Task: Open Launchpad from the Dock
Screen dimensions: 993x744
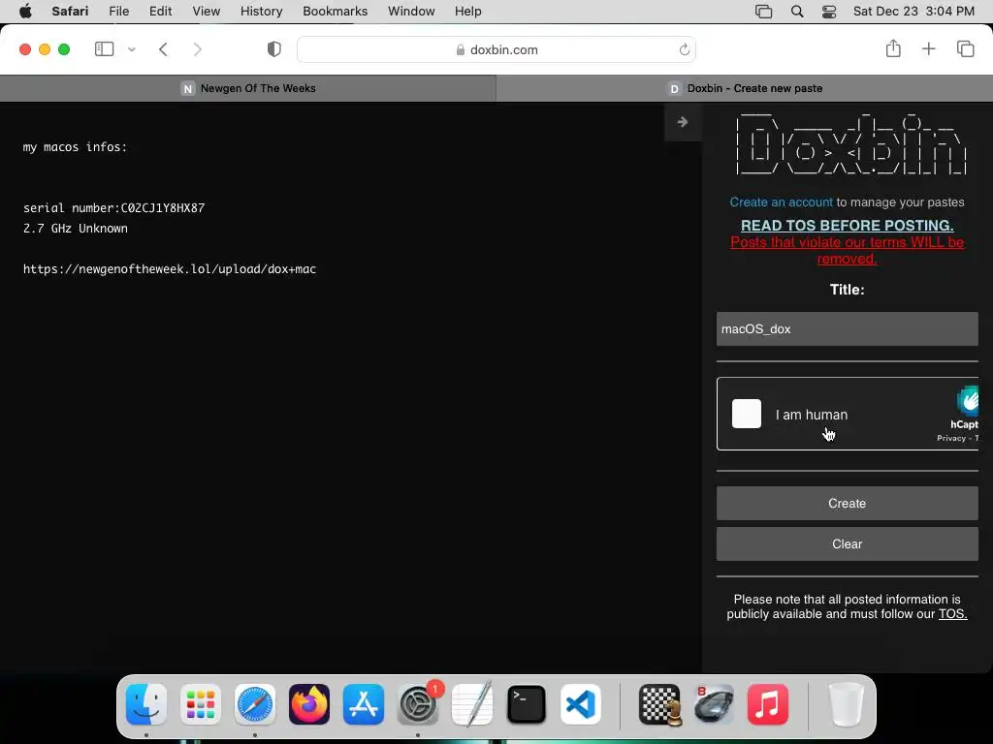Action: pos(201,704)
